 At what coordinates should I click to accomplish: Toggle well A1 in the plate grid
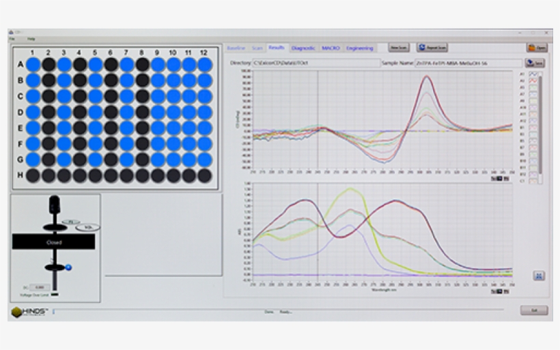pos(33,64)
